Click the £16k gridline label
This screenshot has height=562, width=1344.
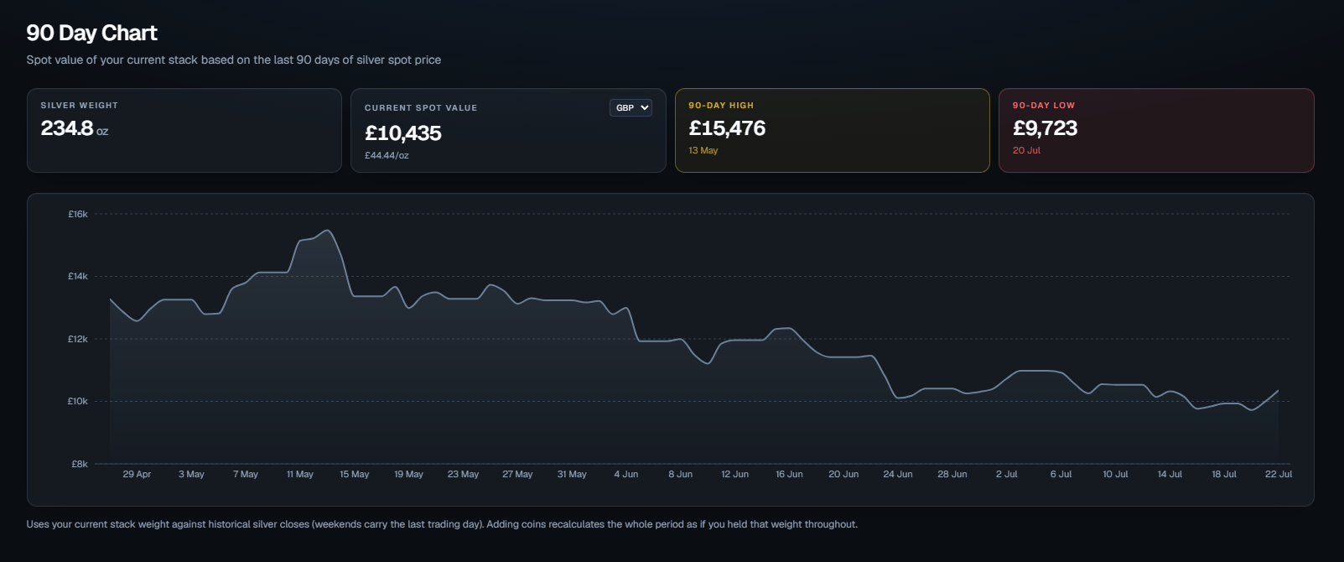pos(78,215)
